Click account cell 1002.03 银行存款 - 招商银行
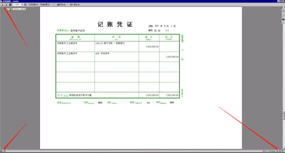Screen dimensions: 285x153 [x=110, y=43]
